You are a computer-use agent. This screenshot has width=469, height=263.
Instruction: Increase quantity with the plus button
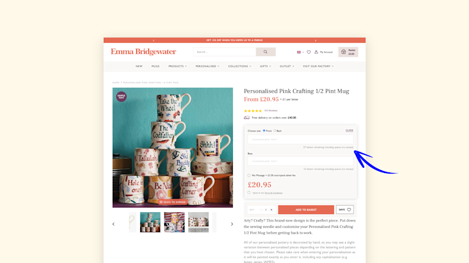click(x=271, y=210)
